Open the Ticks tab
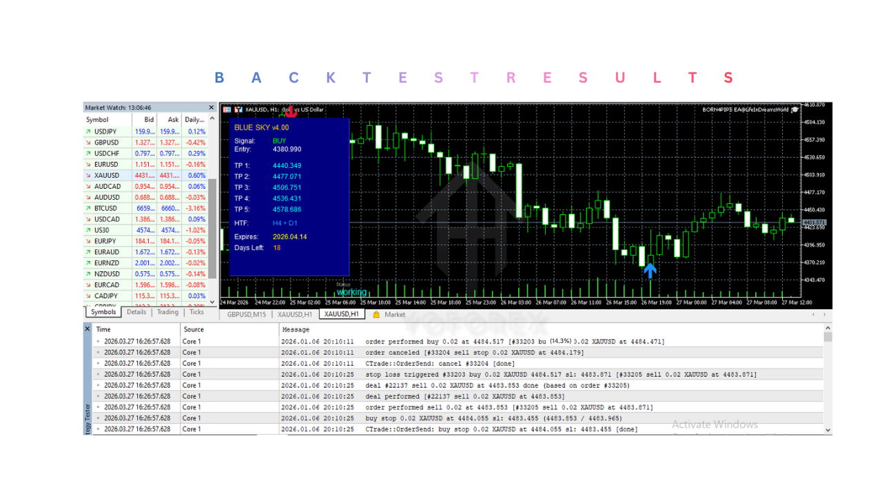The width and height of the screenshot is (882, 496). [x=196, y=312]
